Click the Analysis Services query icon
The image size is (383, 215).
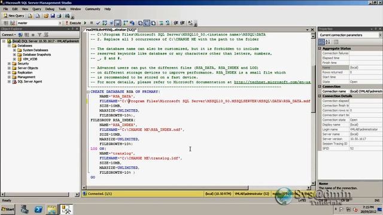click(x=38, y=16)
